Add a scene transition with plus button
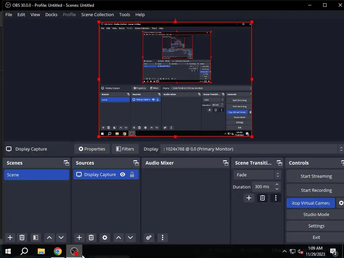Viewport: 344px width, 258px height. [249, 198]
